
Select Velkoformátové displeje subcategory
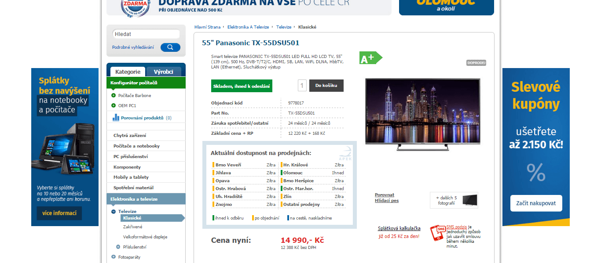(x=145, y=237)
